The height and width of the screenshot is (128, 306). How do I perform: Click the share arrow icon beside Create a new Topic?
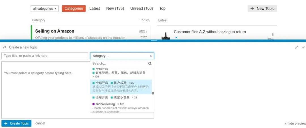(x=5, y=47)
